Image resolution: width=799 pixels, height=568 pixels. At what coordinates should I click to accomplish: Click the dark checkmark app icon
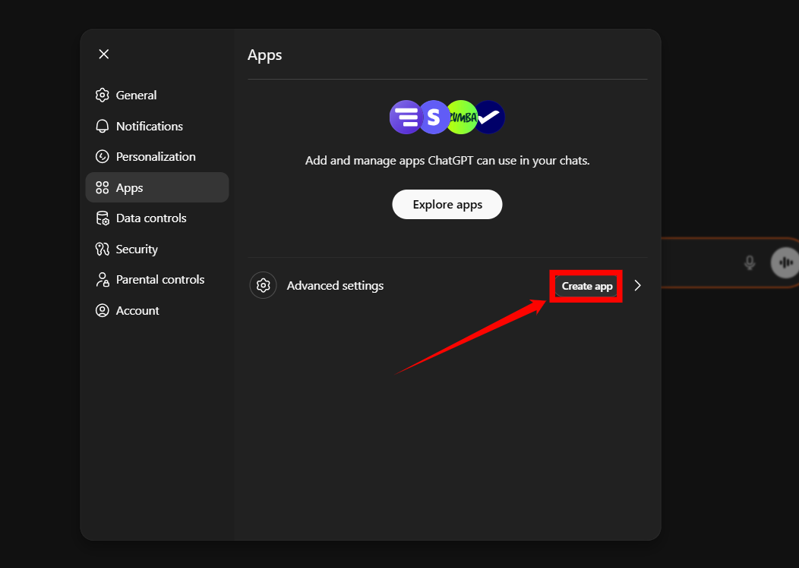click(488, 117)
